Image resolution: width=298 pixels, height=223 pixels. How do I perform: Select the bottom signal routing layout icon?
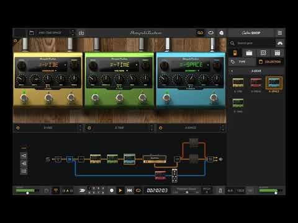tap(24, 171)
